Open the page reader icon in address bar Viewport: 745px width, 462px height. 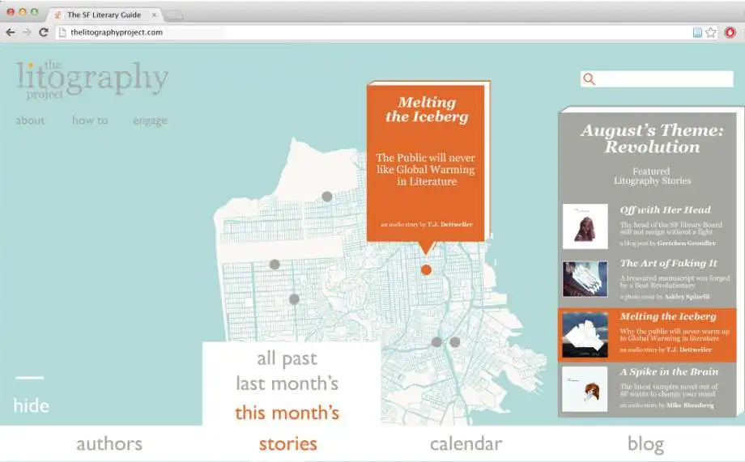tap(697, 32)
